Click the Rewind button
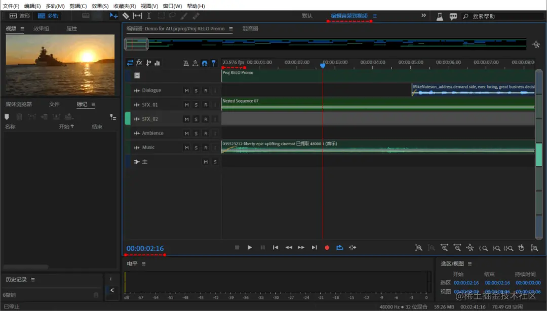This screenshot has width=547, height=311. coord(289,247)
